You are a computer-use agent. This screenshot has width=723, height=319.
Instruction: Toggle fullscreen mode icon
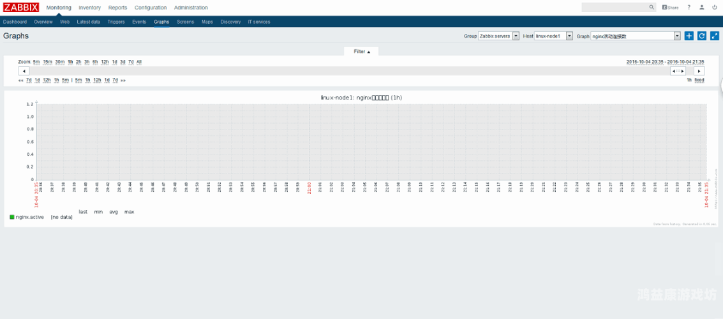tap(715, 36)
